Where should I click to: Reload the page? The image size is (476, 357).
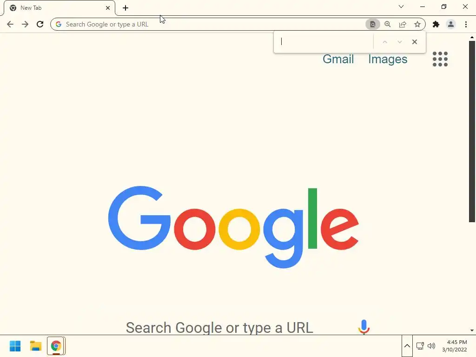tap(40, 24)
